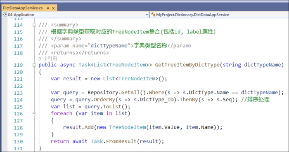Click 'Repository' on line 123
The width and height of the screenshot is (289, 152).
103,93
